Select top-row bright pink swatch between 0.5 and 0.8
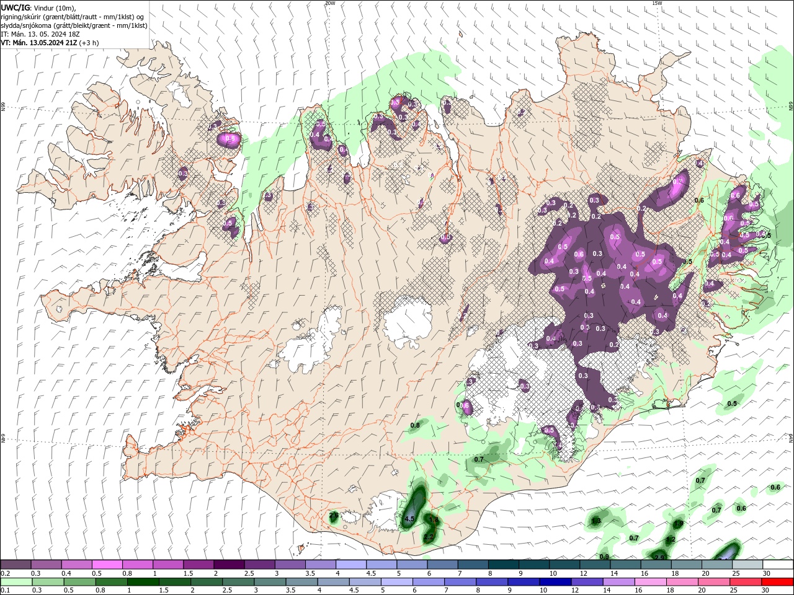Screen dimensions: 794x595 107,564
